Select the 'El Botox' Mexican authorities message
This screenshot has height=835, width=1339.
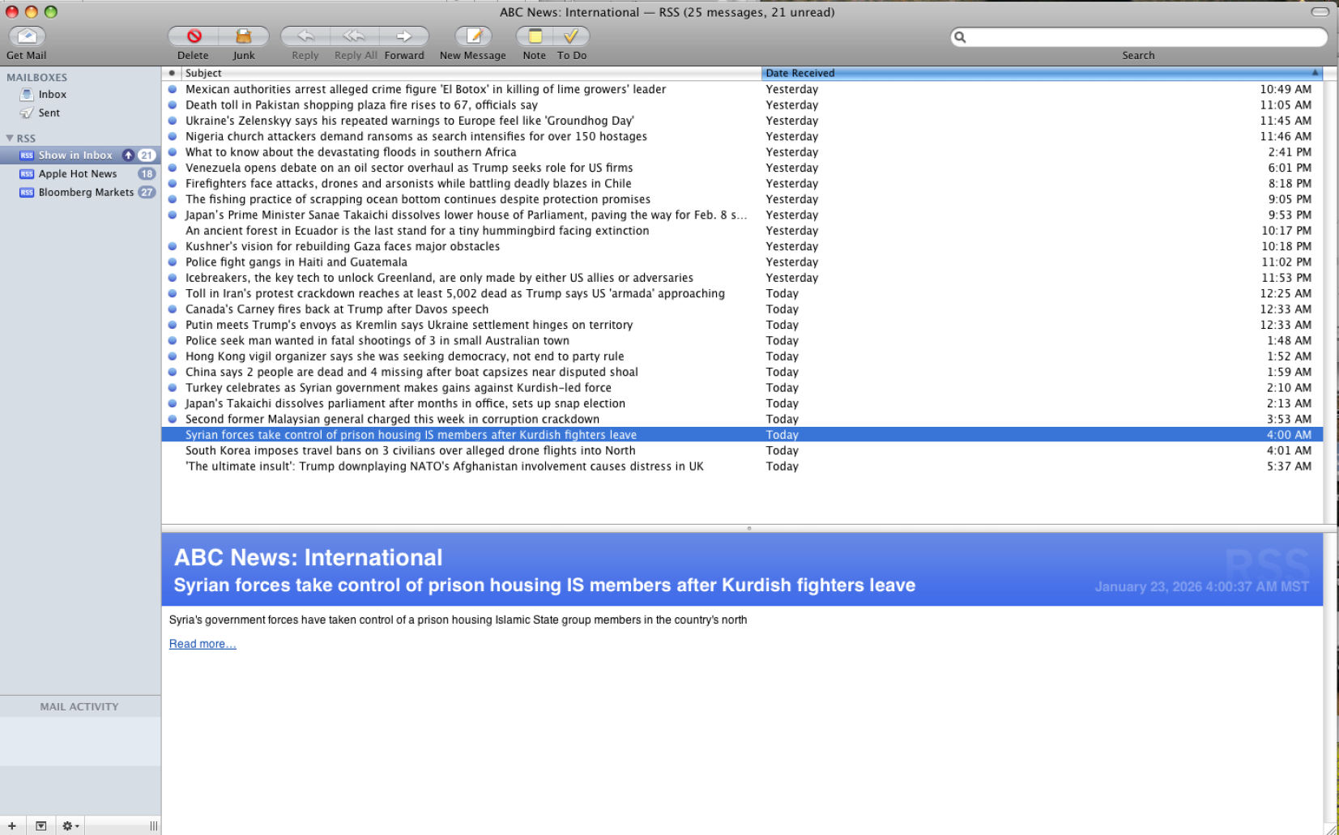[742, 90]
